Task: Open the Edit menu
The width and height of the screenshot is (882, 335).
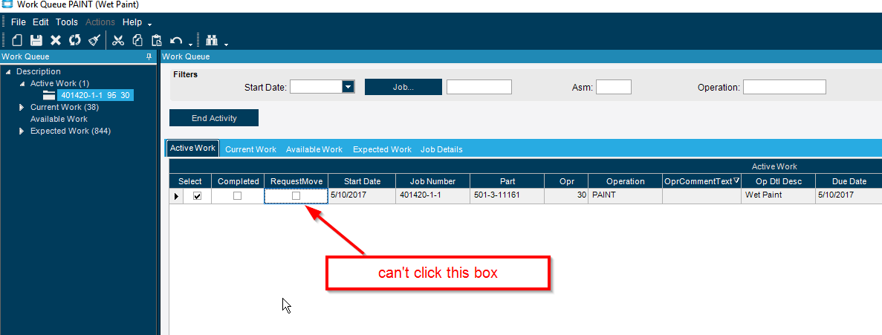Action: [41, 22]
